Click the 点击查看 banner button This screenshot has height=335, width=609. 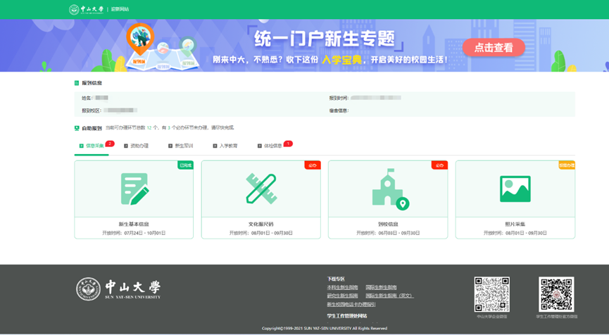(494, 48)
